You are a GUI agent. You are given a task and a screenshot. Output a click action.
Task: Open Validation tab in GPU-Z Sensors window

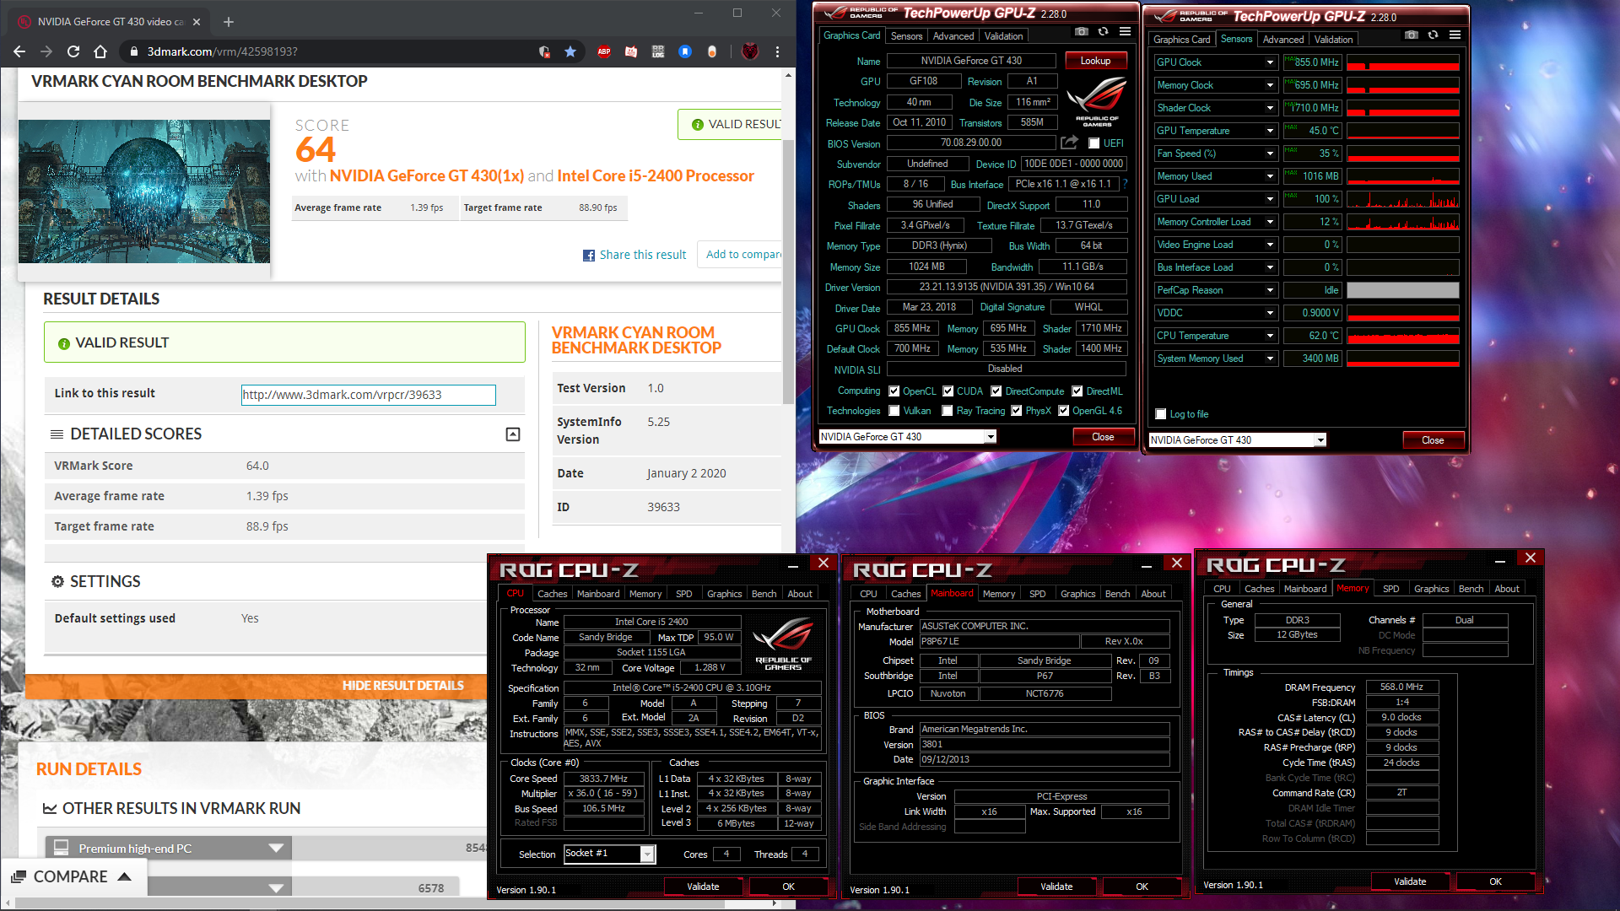1333,40
